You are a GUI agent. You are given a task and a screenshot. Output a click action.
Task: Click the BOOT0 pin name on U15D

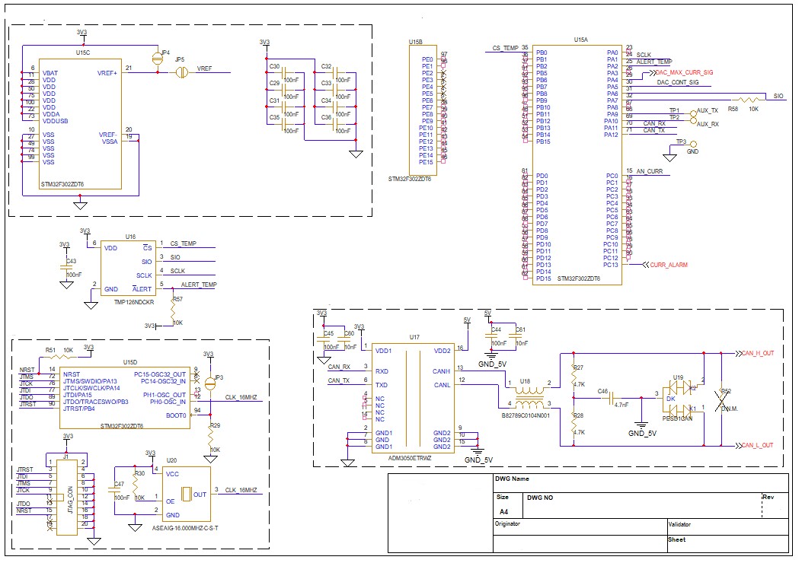176,415
